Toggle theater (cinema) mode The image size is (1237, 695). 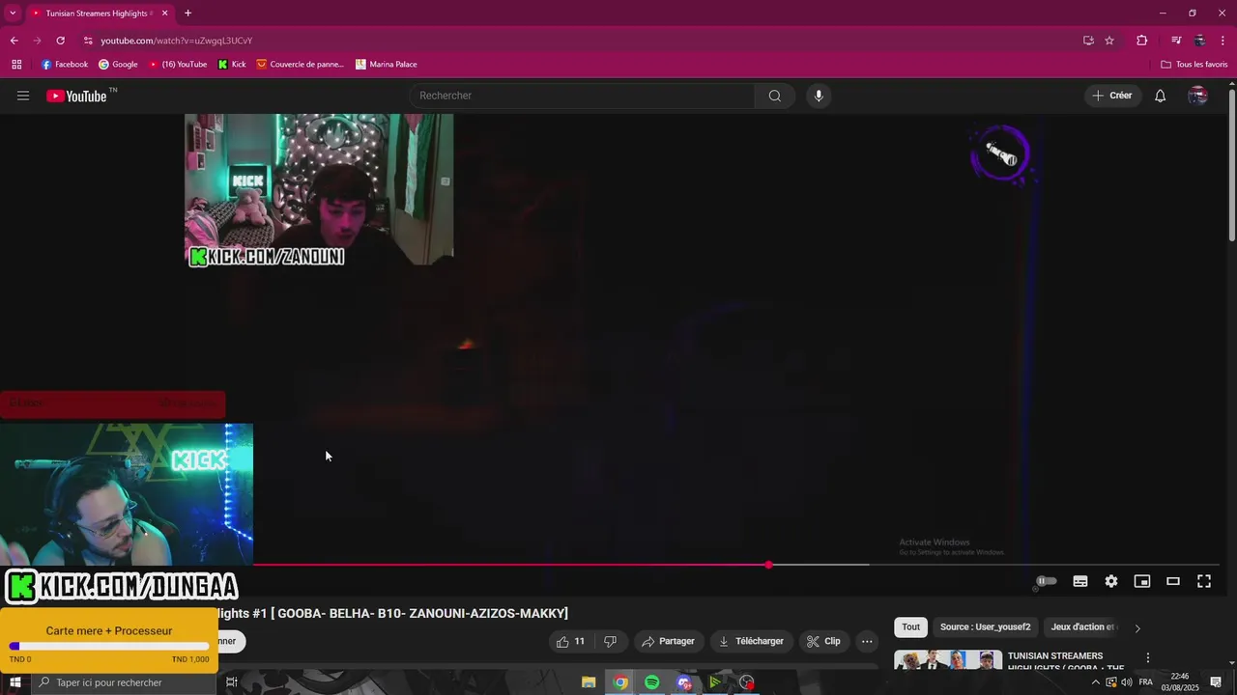coord(1173,581)
